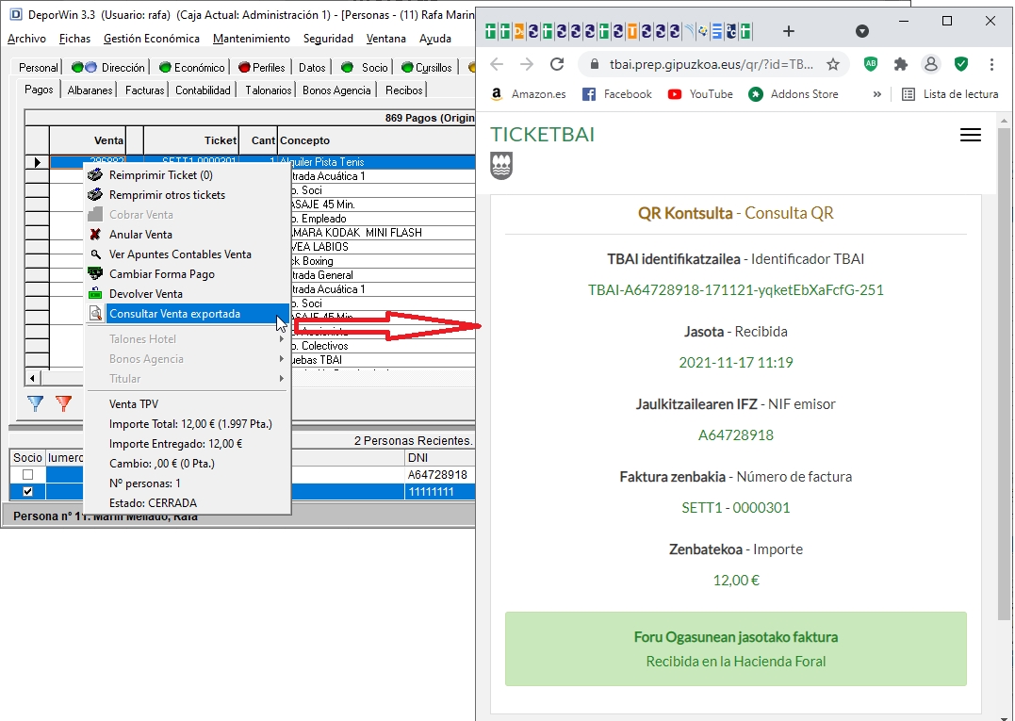Open the Albaranes sub-tab
This screenshot has height=721, width=1015.
(90, 90)
